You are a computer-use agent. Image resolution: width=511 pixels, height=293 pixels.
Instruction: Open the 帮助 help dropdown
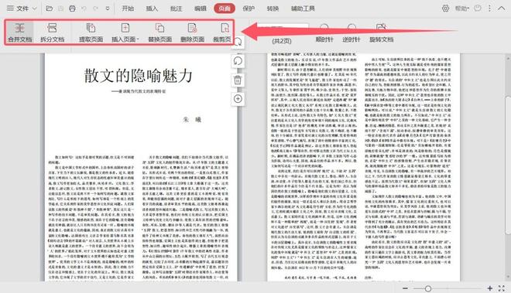(462, 9)
